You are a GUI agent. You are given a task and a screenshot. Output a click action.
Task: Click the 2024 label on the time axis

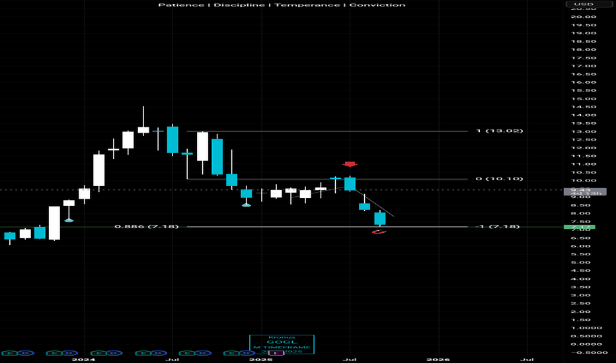84,360
